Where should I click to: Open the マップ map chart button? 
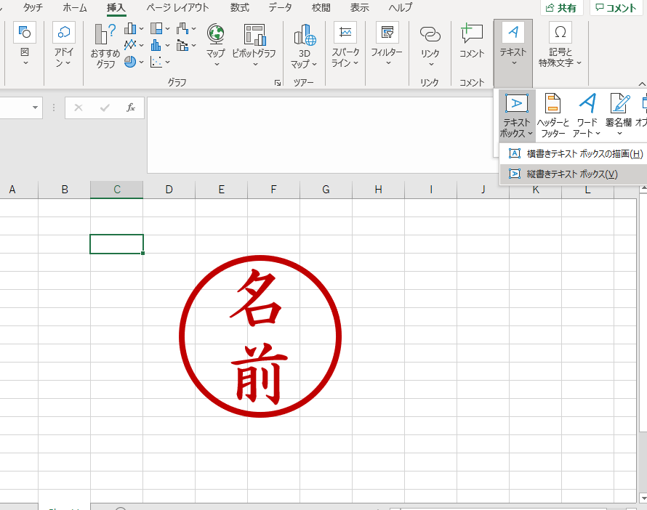(216, 44)
